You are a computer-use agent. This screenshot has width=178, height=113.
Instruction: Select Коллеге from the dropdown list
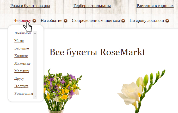point(21,56)
